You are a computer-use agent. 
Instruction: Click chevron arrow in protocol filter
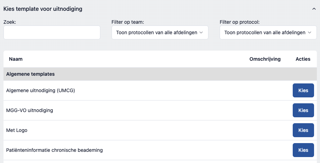pyautogui.click(x=309, y=32)
